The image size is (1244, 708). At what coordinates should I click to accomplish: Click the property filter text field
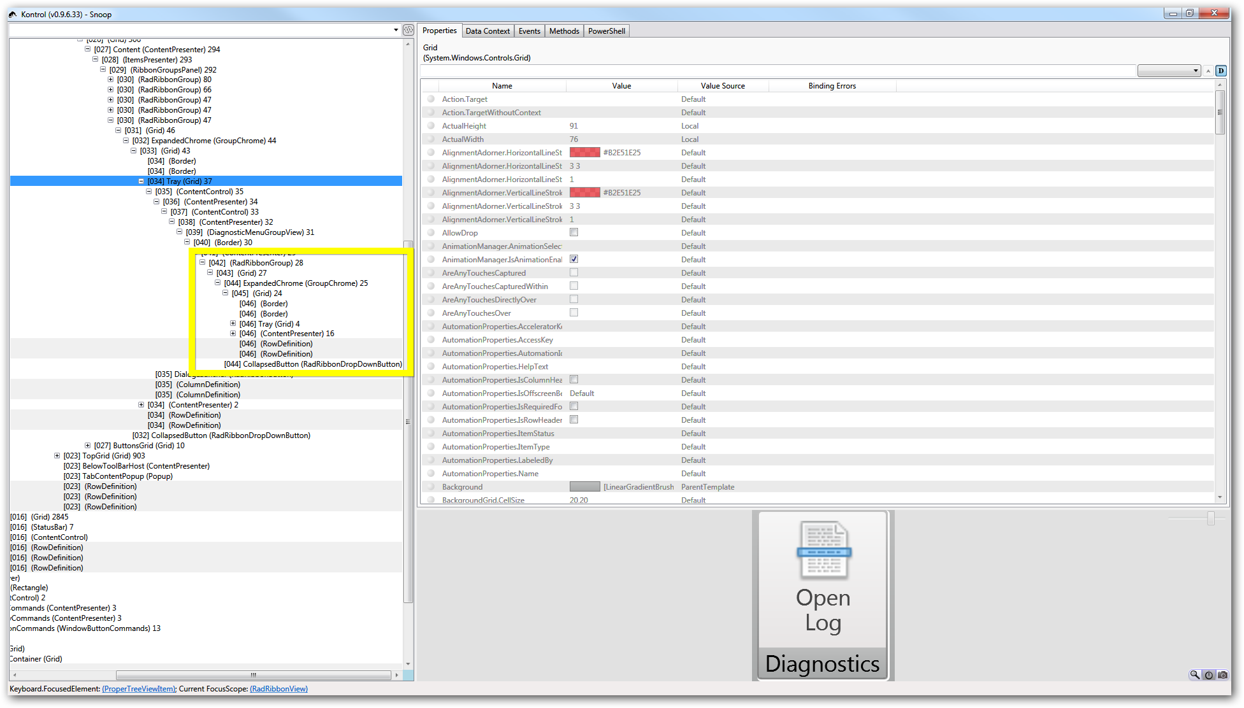pyautogui.click(x=777, y=71)
